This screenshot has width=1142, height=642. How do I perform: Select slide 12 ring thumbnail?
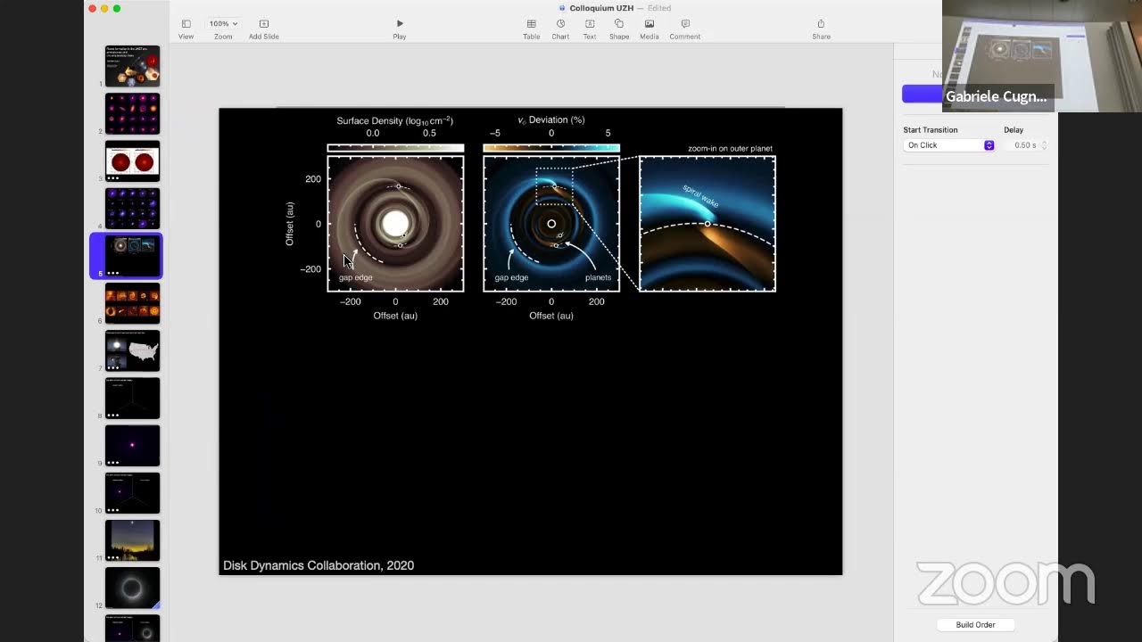[133, 588]
